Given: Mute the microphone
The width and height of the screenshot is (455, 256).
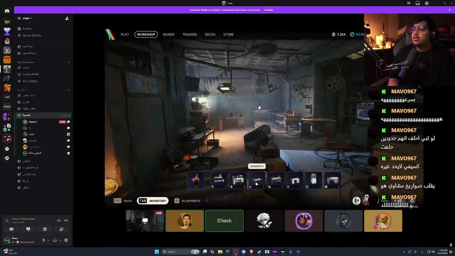Looking at the screenshot, I should pos(44,240).
